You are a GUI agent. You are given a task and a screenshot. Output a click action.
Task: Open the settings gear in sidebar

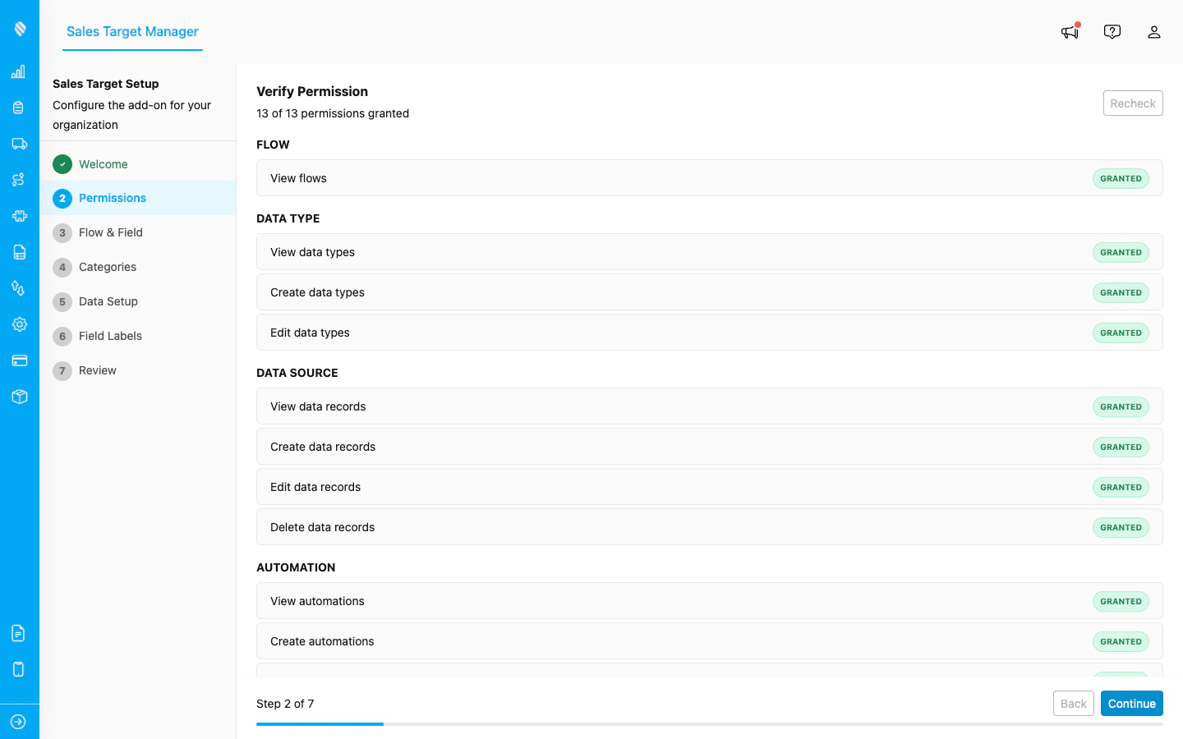point(19,324)
